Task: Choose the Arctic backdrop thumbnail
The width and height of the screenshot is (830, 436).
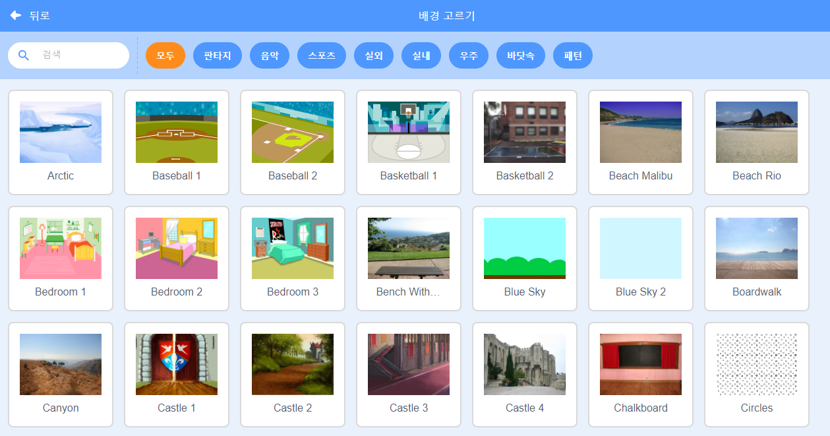Action: [61, 132]
